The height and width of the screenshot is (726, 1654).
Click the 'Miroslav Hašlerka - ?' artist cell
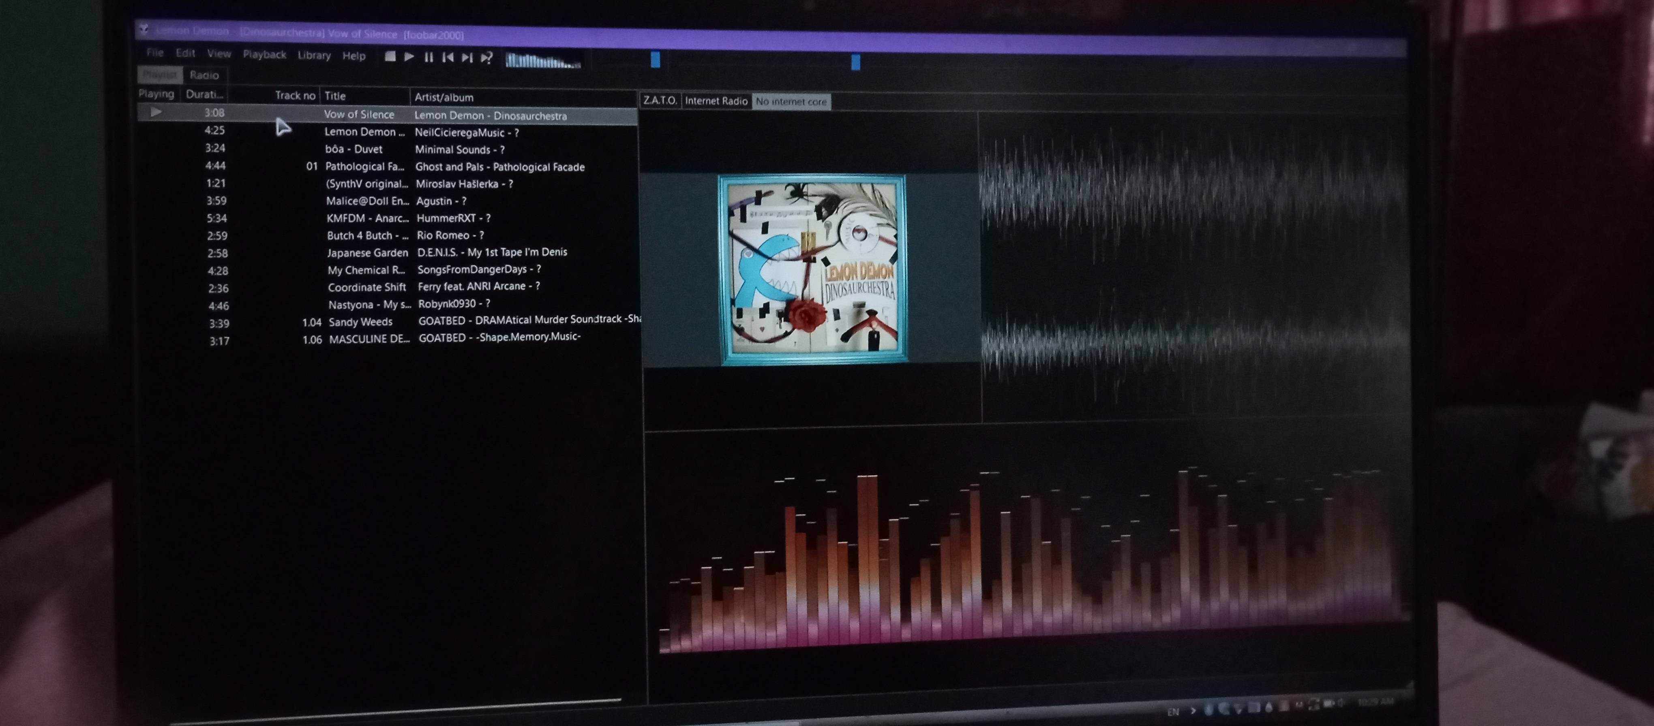point(464,184)
